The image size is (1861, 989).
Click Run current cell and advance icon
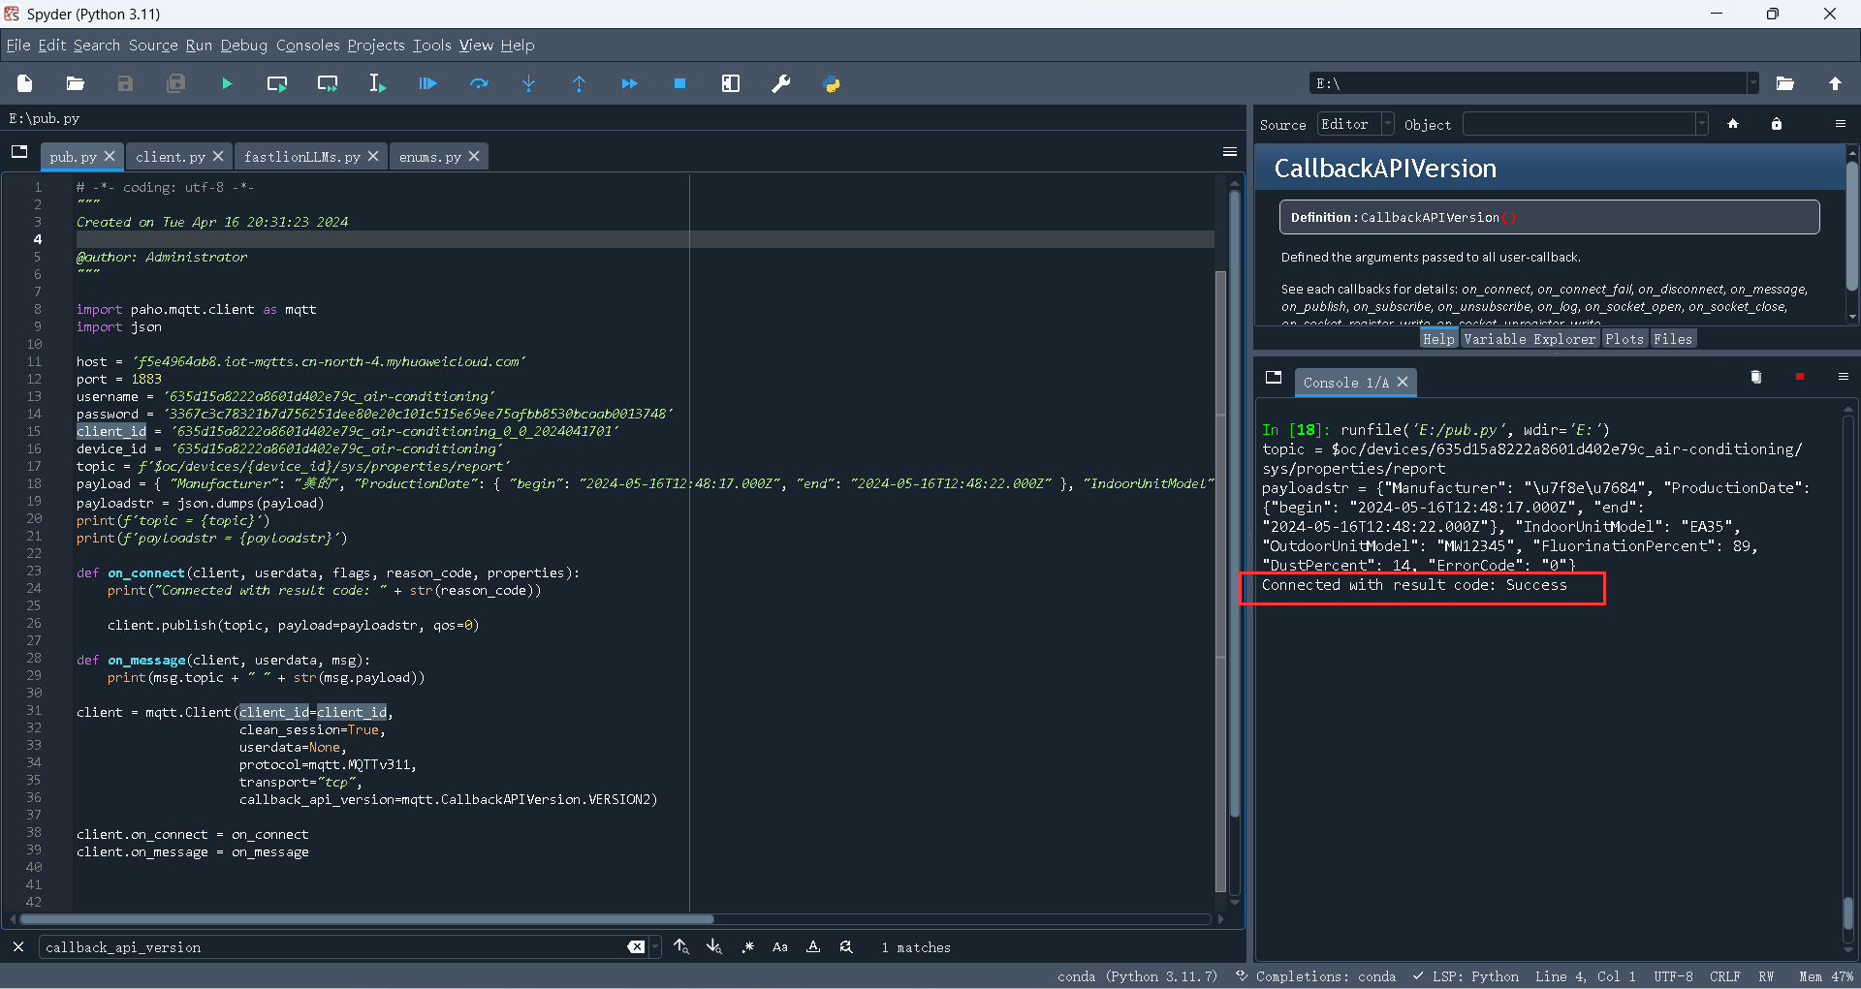coord(328,84)
